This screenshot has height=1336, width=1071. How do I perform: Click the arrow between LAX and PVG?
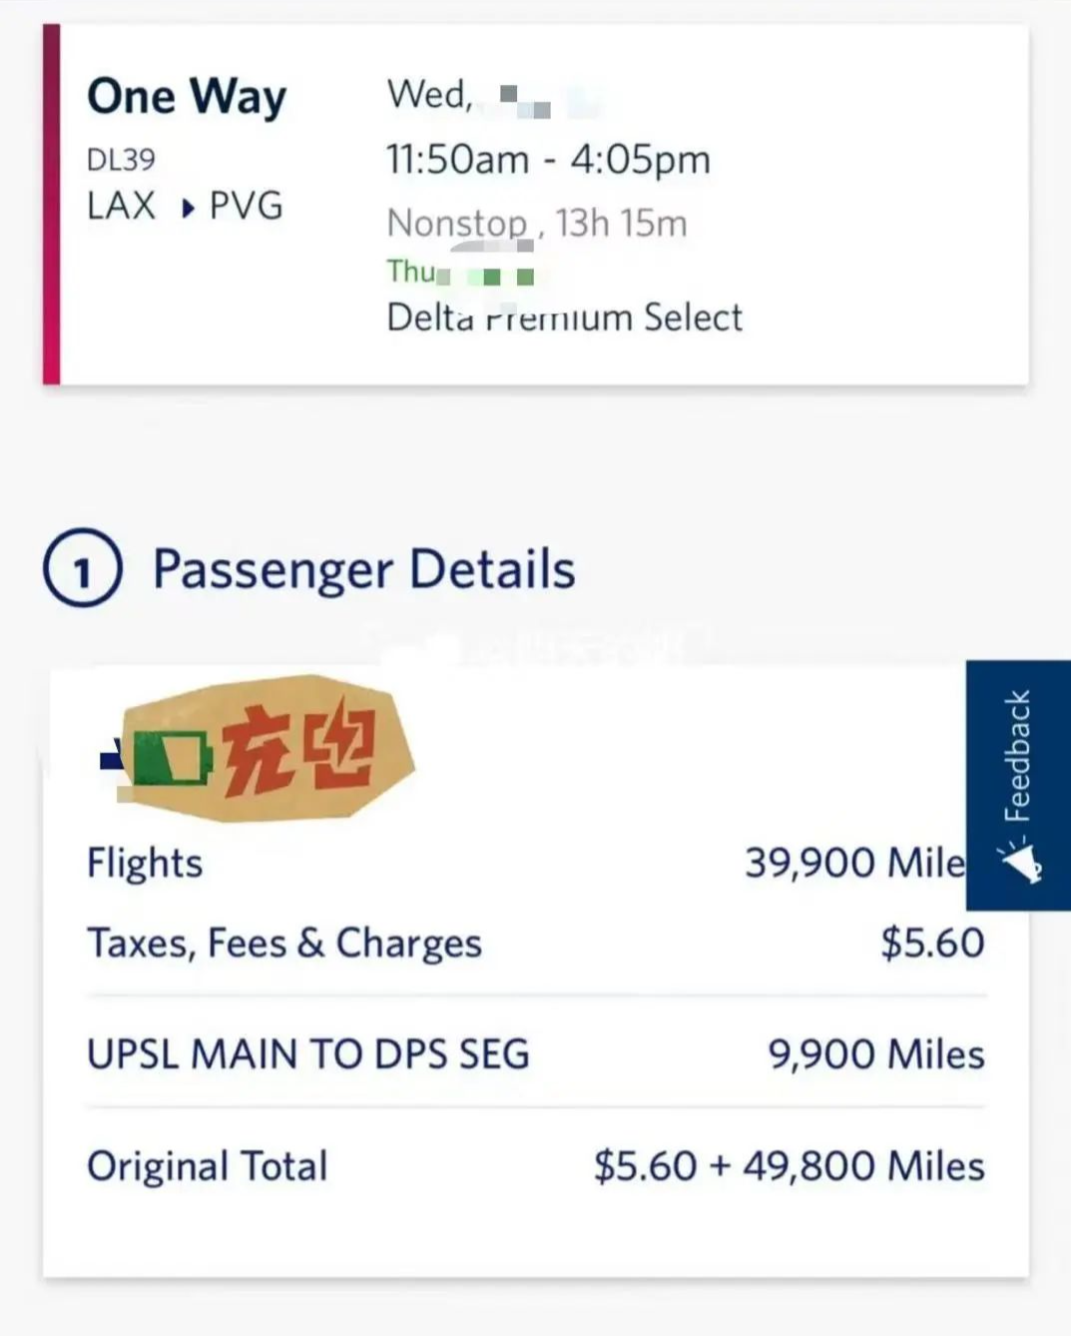pyautogui.click(x=188, y=209)
